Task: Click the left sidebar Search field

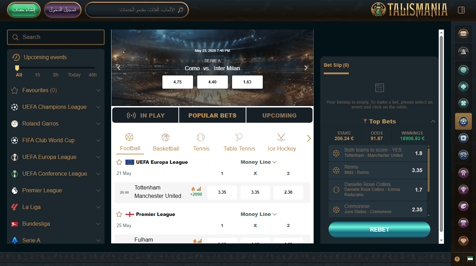Action: click(x=56, y=37)
